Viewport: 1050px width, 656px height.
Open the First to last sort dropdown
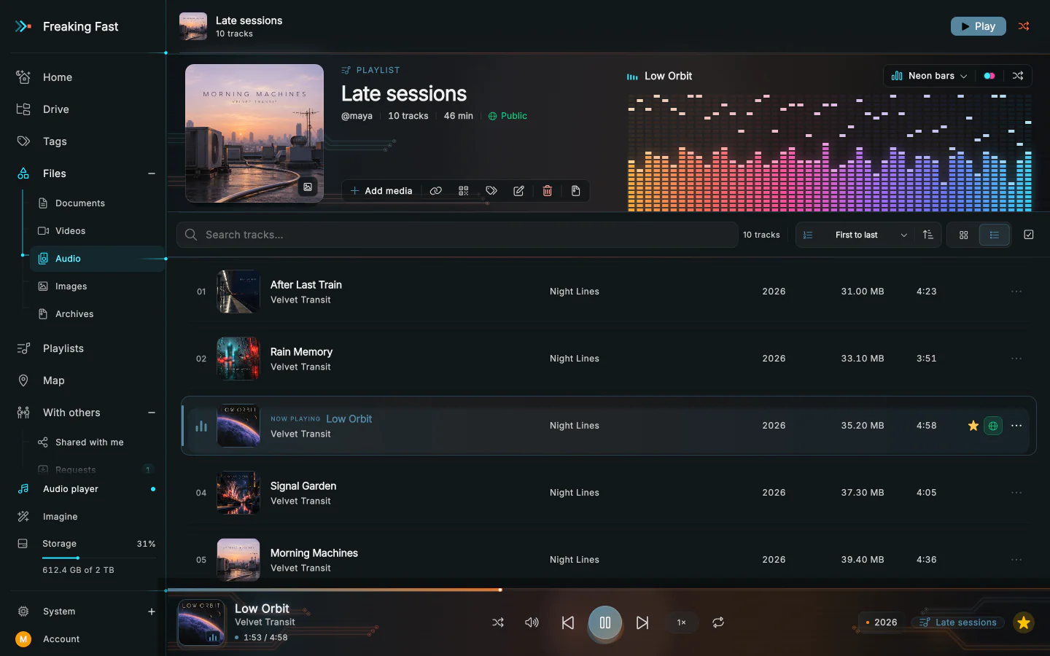(855, 235)
